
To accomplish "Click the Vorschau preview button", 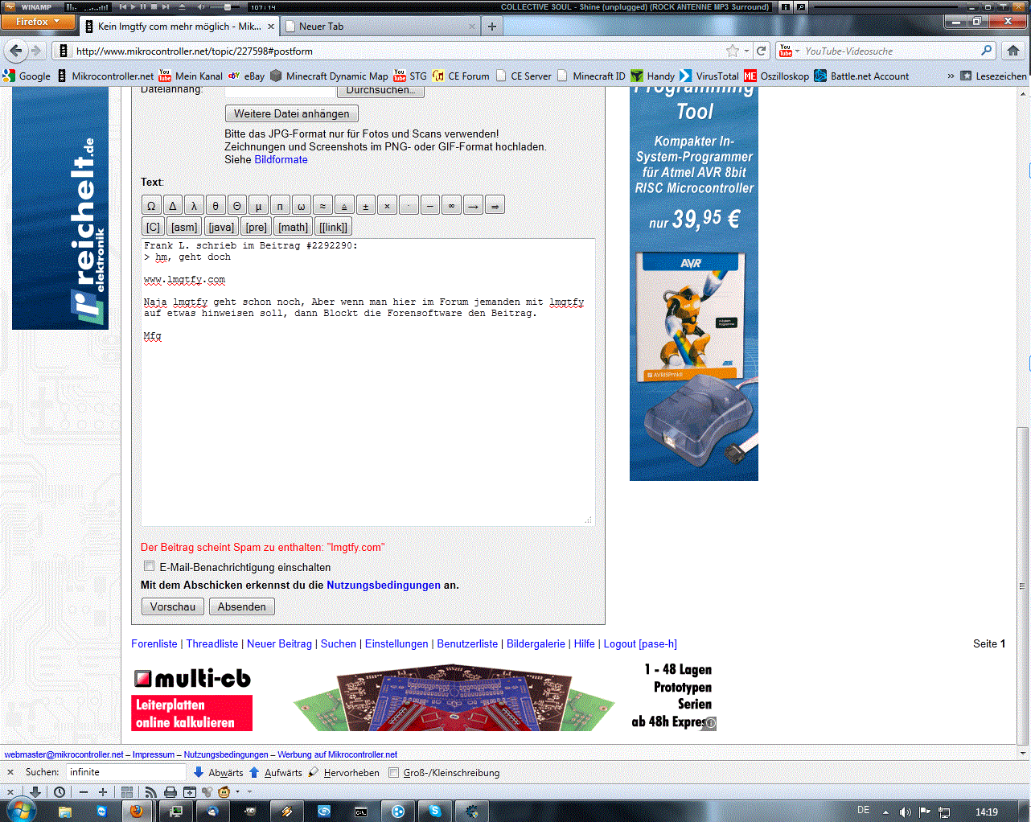I will pyautogui.click(x=173, y=606).
